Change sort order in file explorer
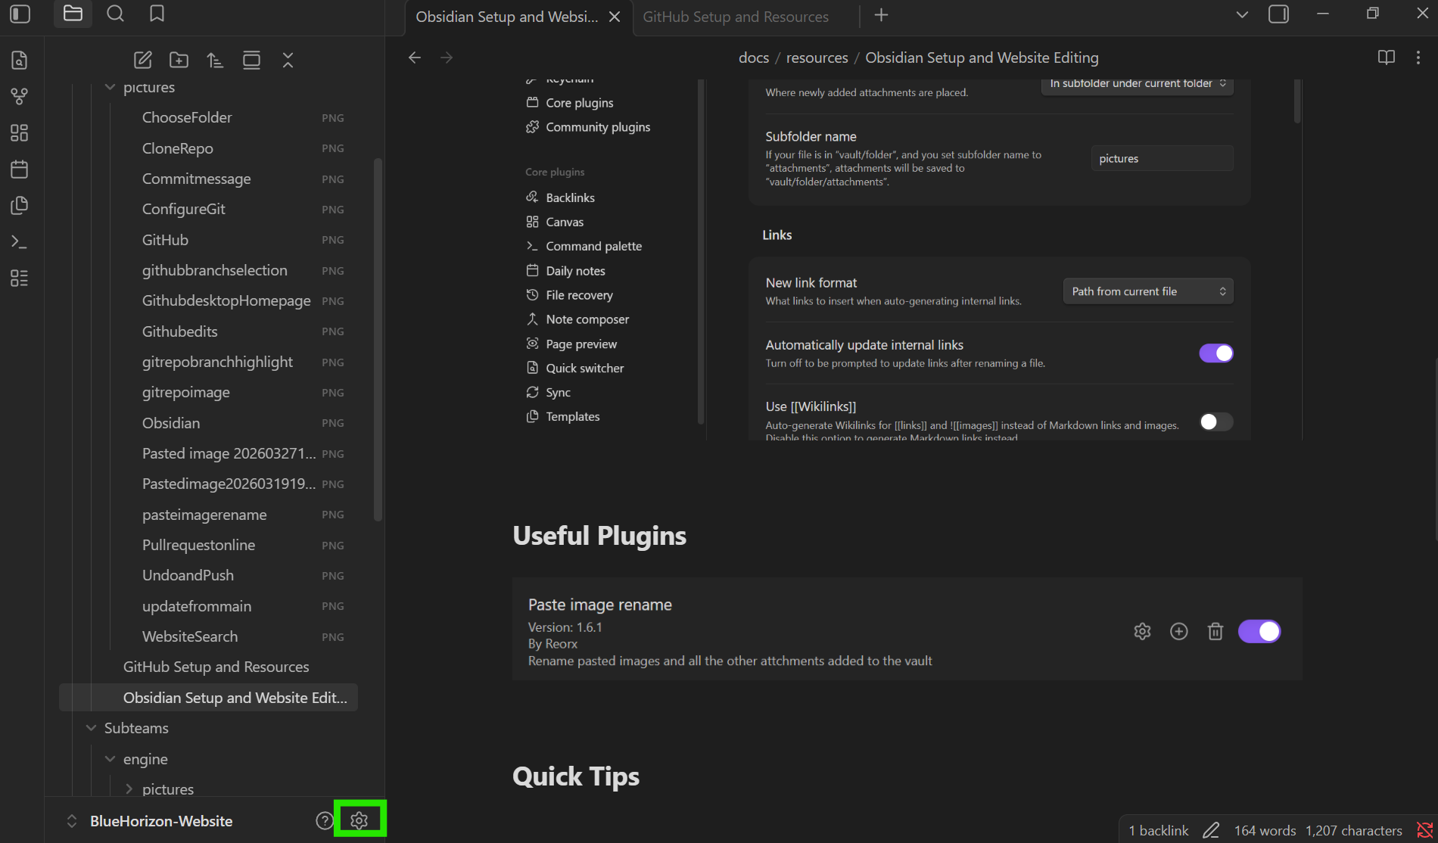The image size is (1438, 843). [x=215, y=61]
